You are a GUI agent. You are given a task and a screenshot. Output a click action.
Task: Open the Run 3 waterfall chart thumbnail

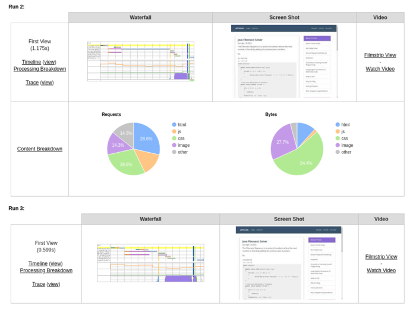tap(150, 263)
